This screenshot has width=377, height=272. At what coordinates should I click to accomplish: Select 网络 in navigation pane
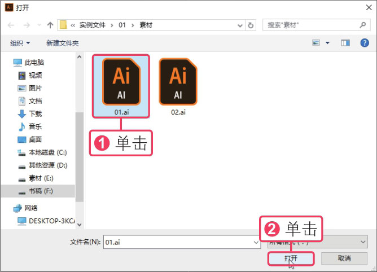(x=31, y=208)
